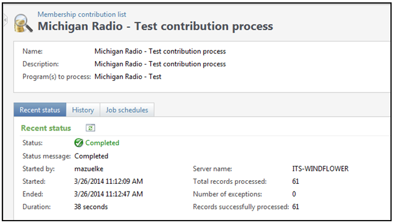
Task: Click Records successfully processed value 61
Action: pos(295,206)
